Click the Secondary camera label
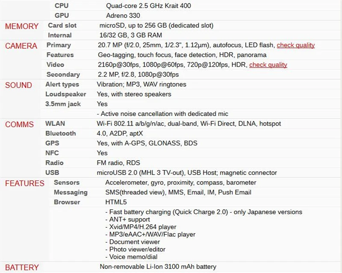This screenshot has height=273, width=342. pyautogui.click(x=63, y=74)
